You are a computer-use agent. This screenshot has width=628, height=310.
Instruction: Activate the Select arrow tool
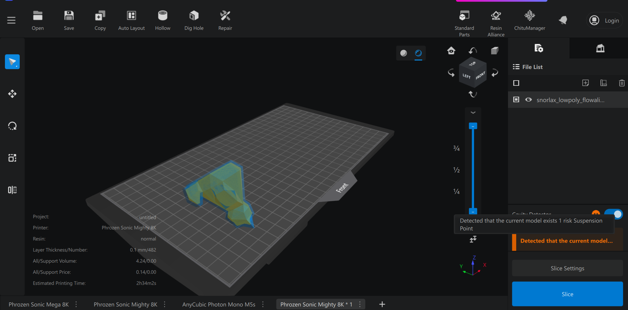point(12,62)
